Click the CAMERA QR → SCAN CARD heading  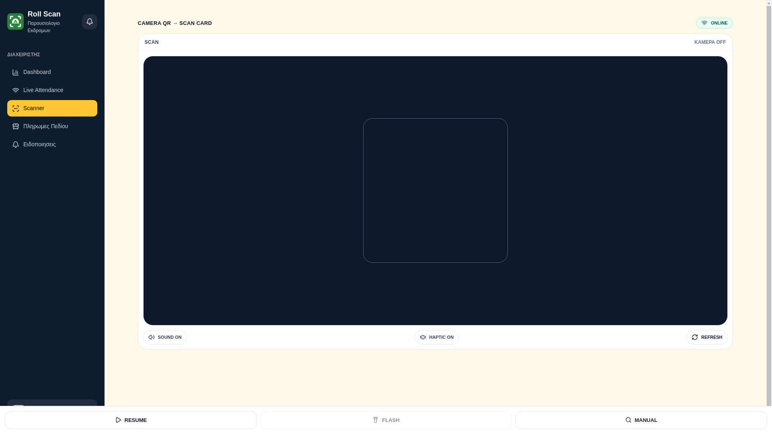click(x=175, y=23)
